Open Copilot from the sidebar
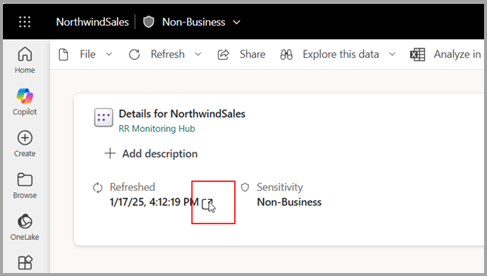This screenshot has width=487, height=276. (24, 102)
